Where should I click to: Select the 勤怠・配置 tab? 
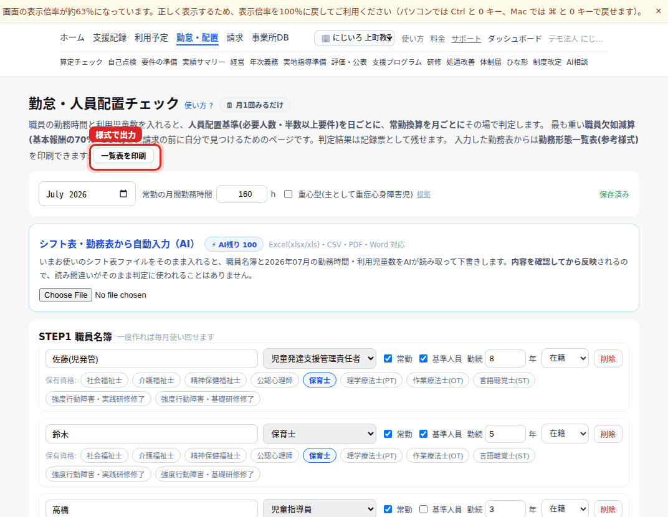[x=198, y=38]
